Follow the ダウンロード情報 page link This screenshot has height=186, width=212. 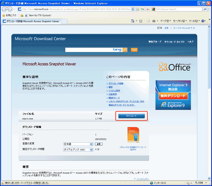[x=116, y=83]
